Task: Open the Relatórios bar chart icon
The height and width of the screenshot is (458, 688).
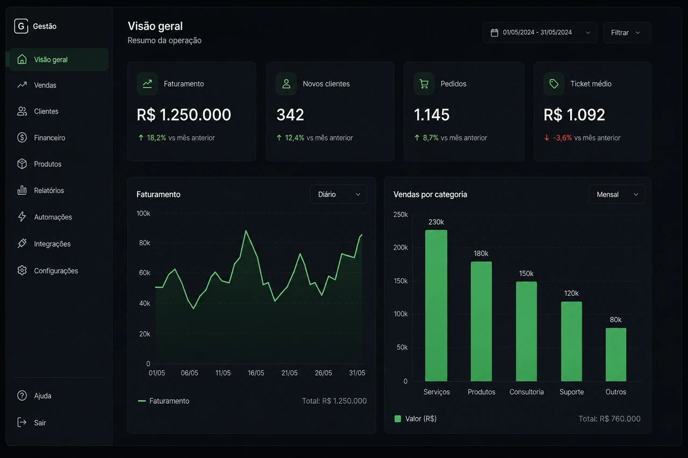Action: [x=22, y=190]
